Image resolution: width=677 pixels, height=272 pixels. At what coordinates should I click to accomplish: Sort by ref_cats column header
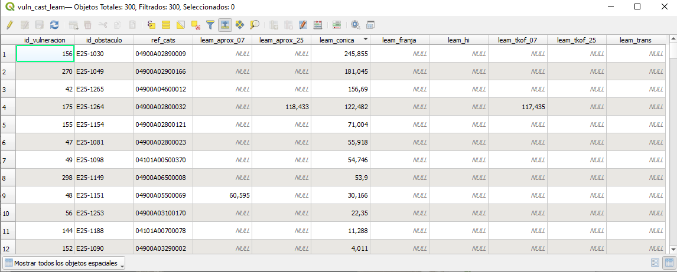tap(163, 40)
